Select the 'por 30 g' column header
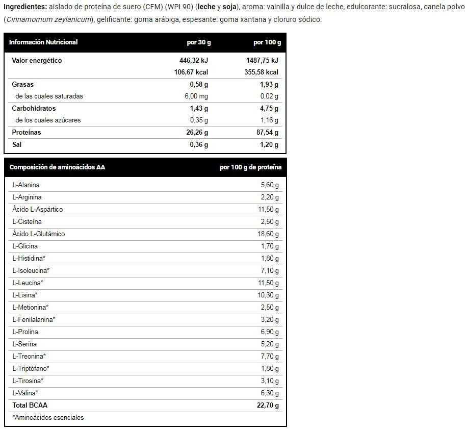Image resolution: width=467 pixels, height=429 pixels. [x=197, y=42]
